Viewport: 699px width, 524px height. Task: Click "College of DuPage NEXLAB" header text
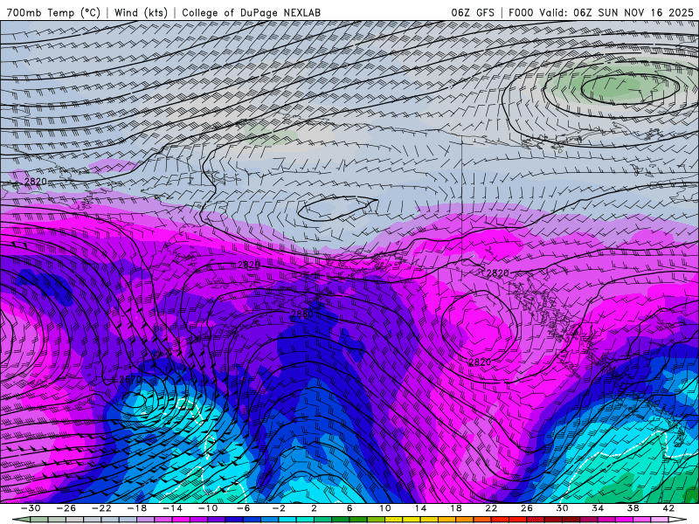coord(251,12)
